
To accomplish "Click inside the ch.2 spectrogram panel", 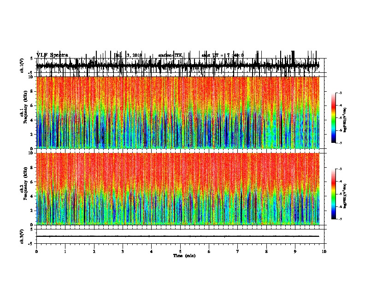I will pyautogui.click(x=178, y=189).
